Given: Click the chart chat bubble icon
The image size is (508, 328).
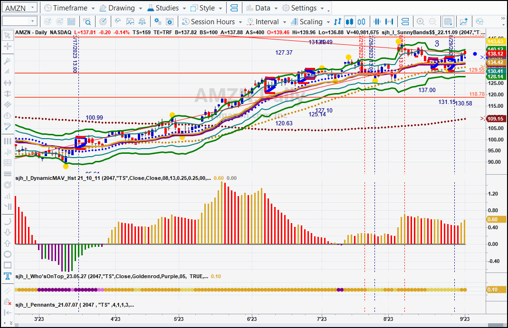Looking at the screenshot, I should point(479,22).
